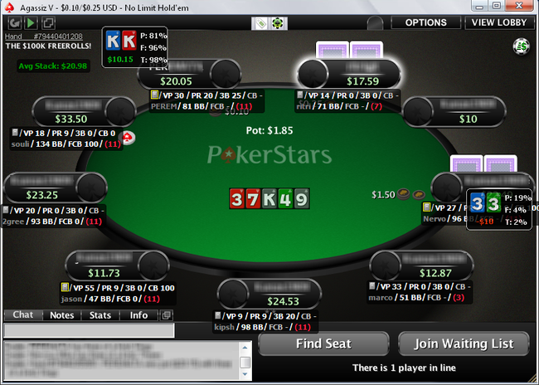This screenshot has width=539, height=385.
Task: Click the chat scrollbar down arrow
Action: (245, 374)
